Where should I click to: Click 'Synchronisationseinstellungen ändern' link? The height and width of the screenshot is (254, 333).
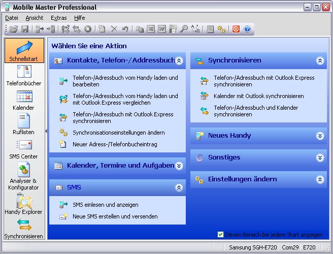[x=118, y=133]
